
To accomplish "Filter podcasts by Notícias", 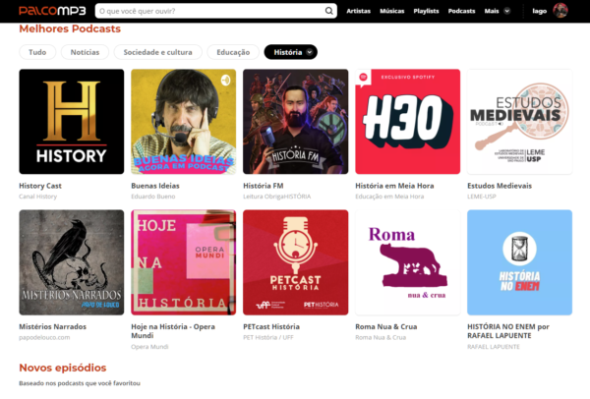I will [x=86, y=52].
